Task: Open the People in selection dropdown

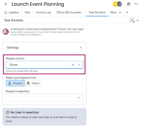Action: 79,98
